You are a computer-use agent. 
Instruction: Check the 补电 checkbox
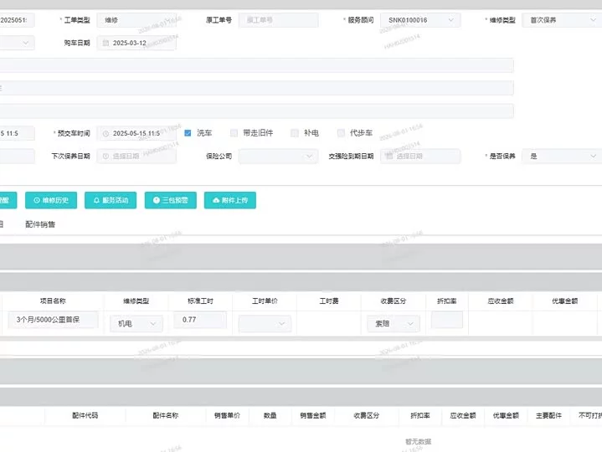[x=295, y=133]
